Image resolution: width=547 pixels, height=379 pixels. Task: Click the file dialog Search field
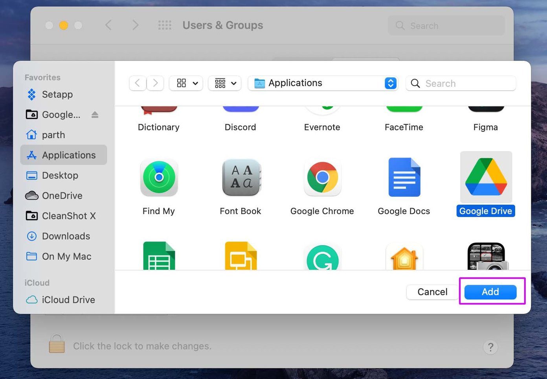[461, 83]
